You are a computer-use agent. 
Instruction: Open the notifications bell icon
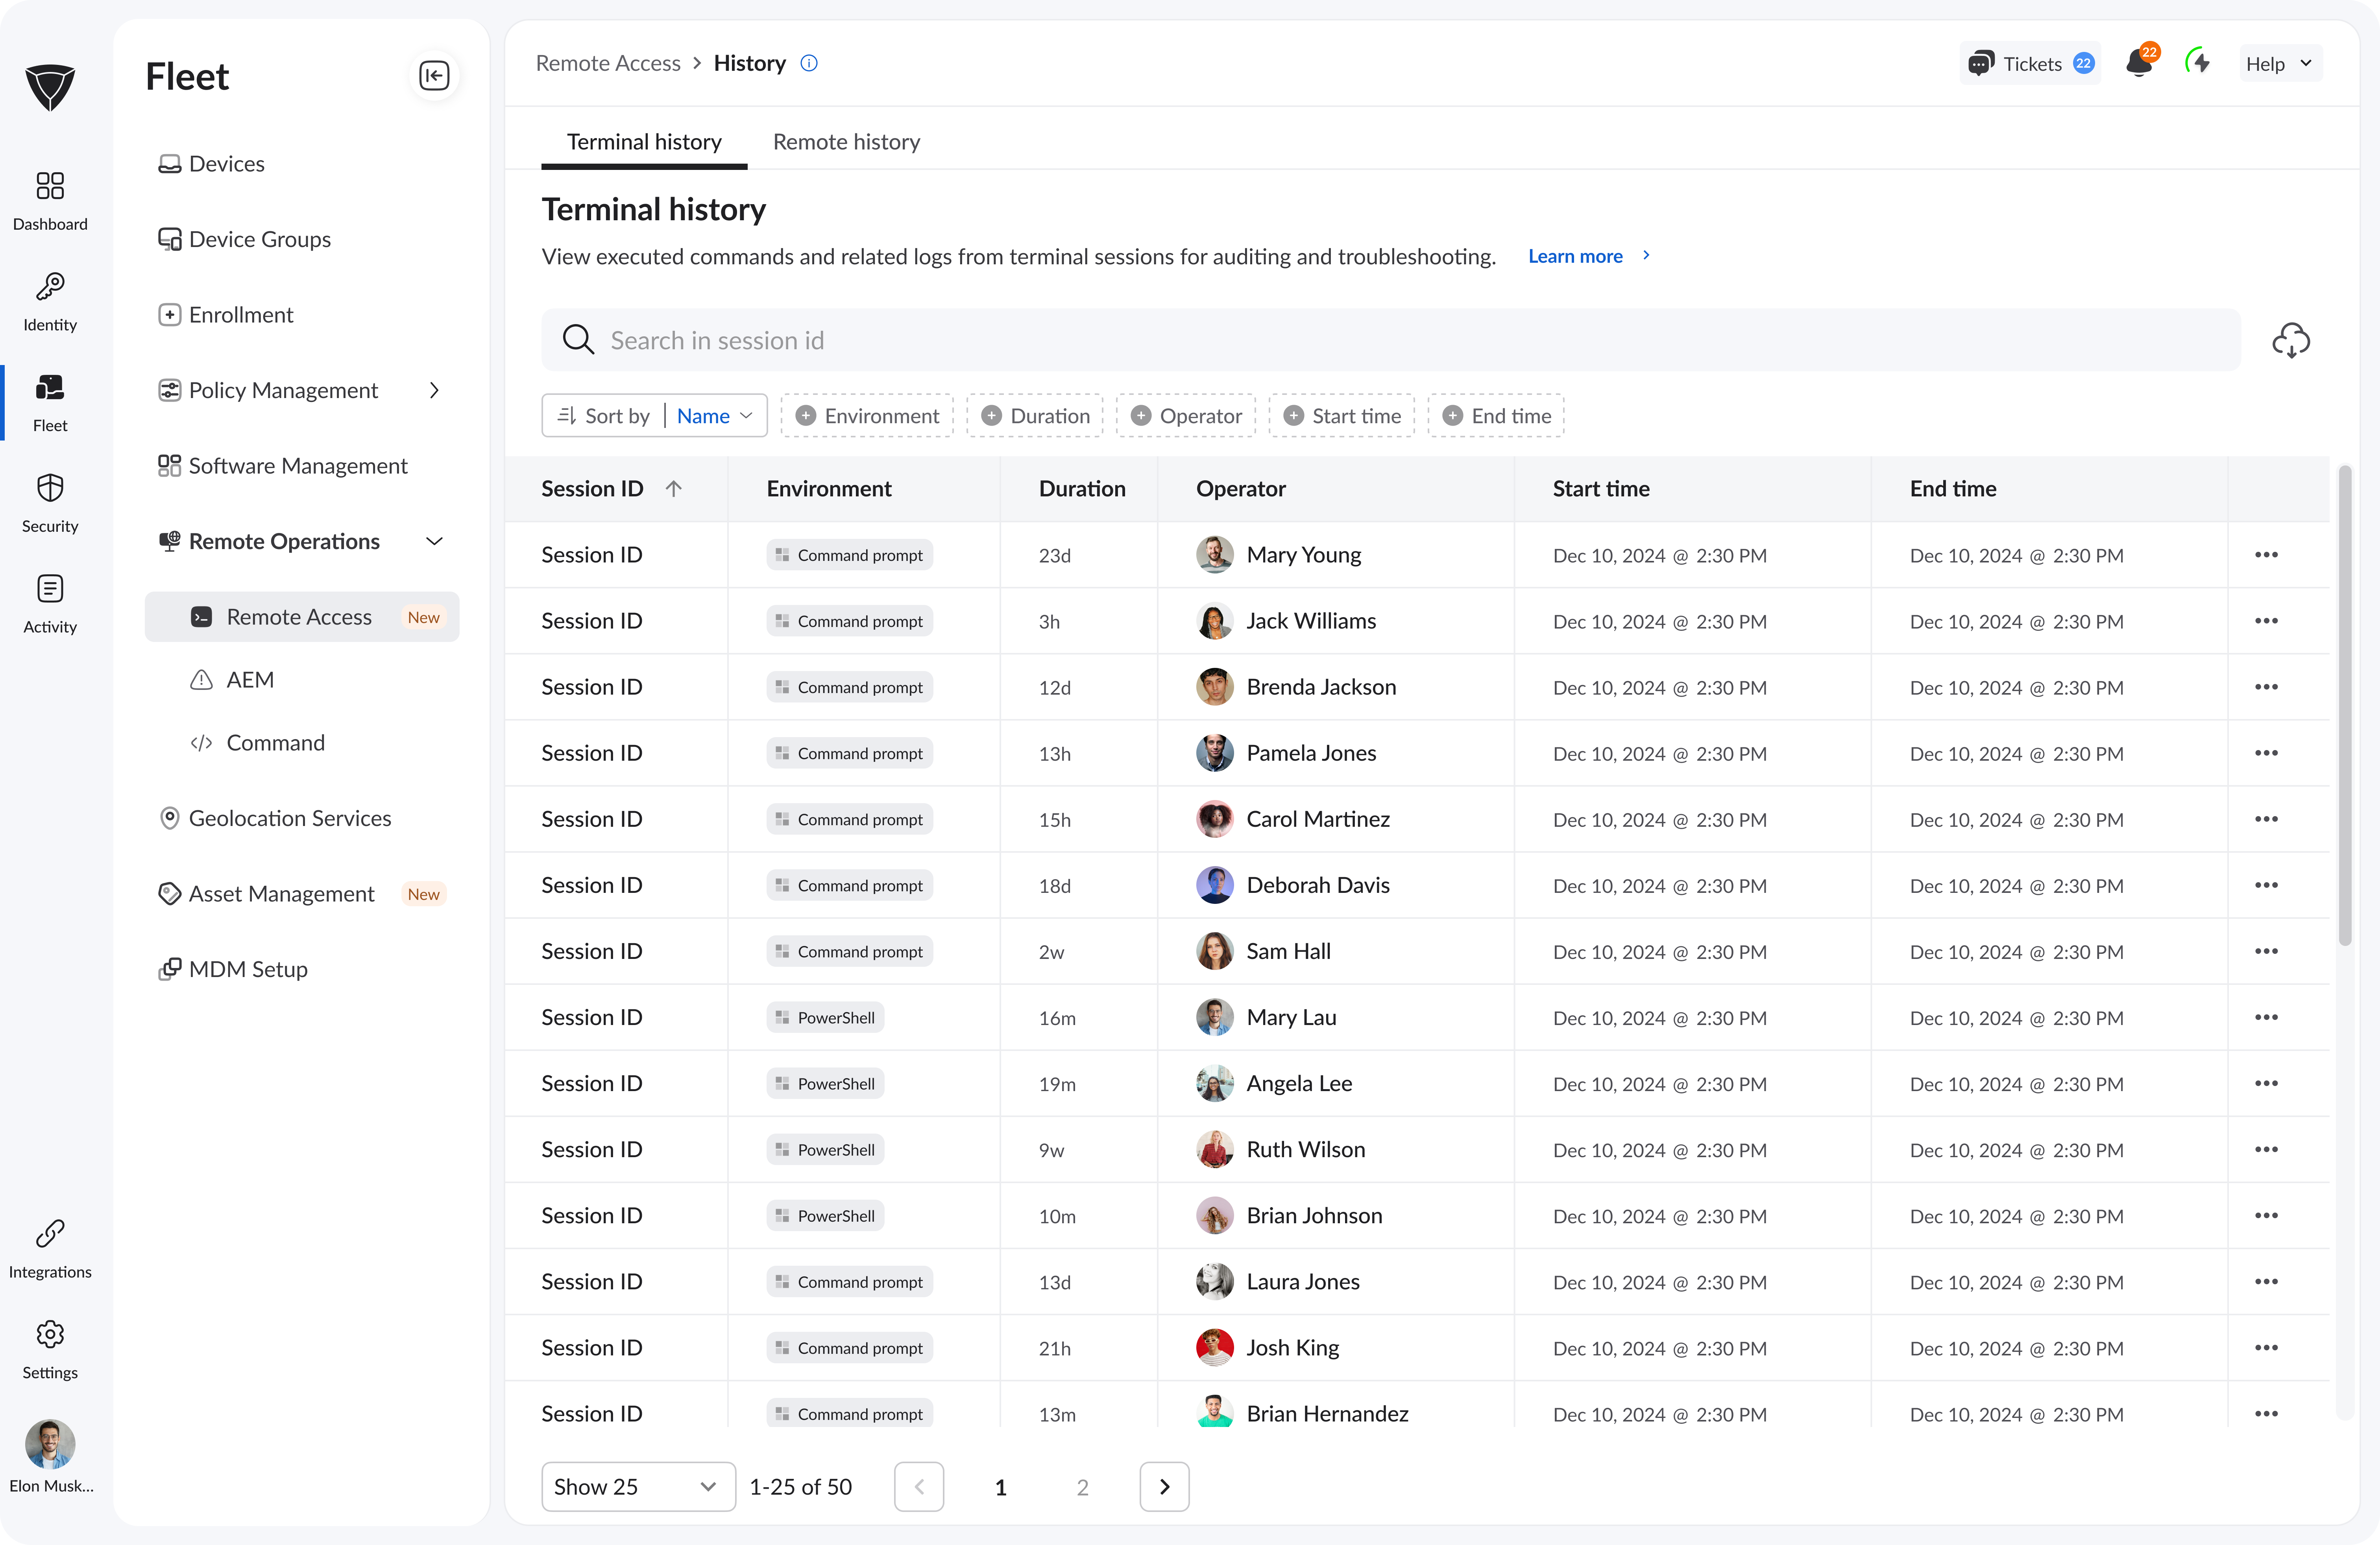[2138, 64]
